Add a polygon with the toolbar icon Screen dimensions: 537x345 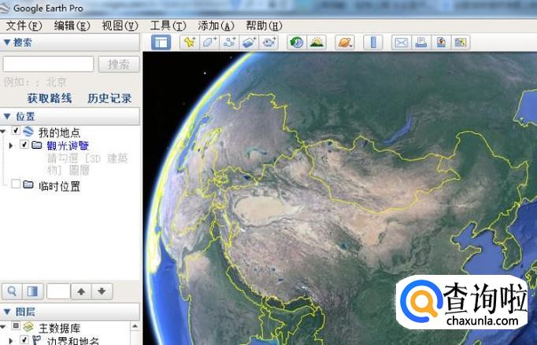pos(209,43)
